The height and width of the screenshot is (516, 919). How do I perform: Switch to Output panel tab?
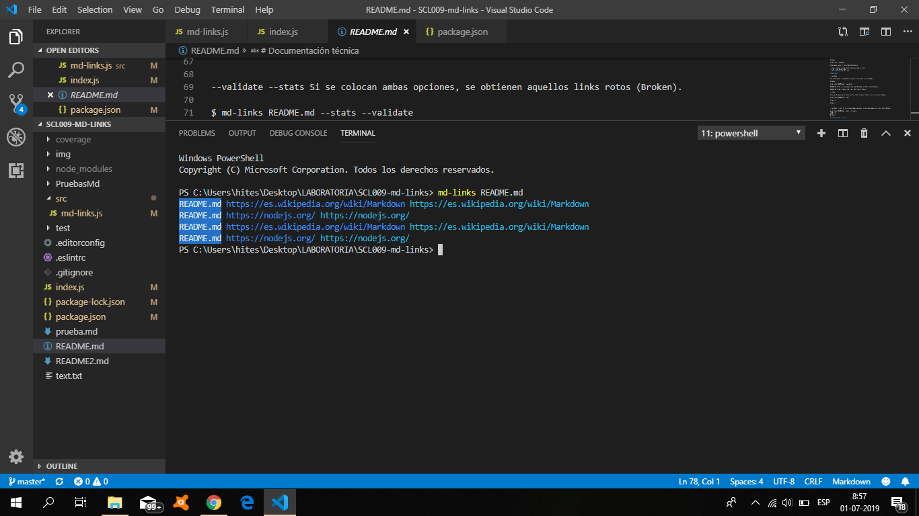(242, 133)
